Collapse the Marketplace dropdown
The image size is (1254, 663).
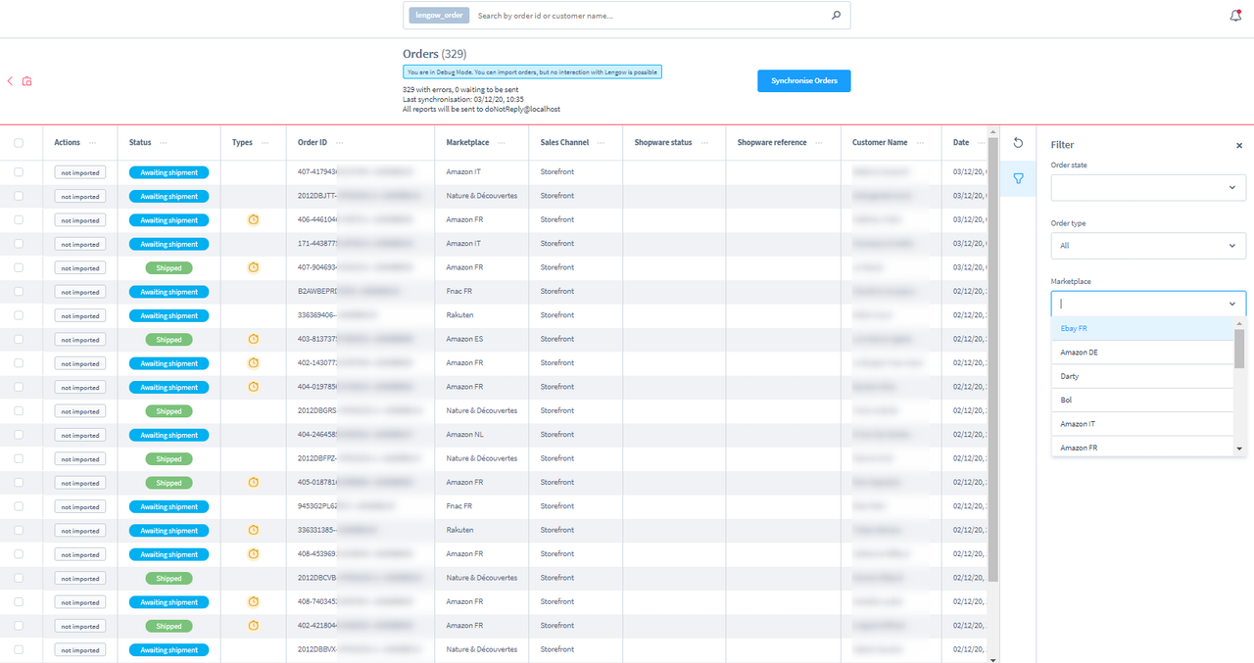[1231, 304]
